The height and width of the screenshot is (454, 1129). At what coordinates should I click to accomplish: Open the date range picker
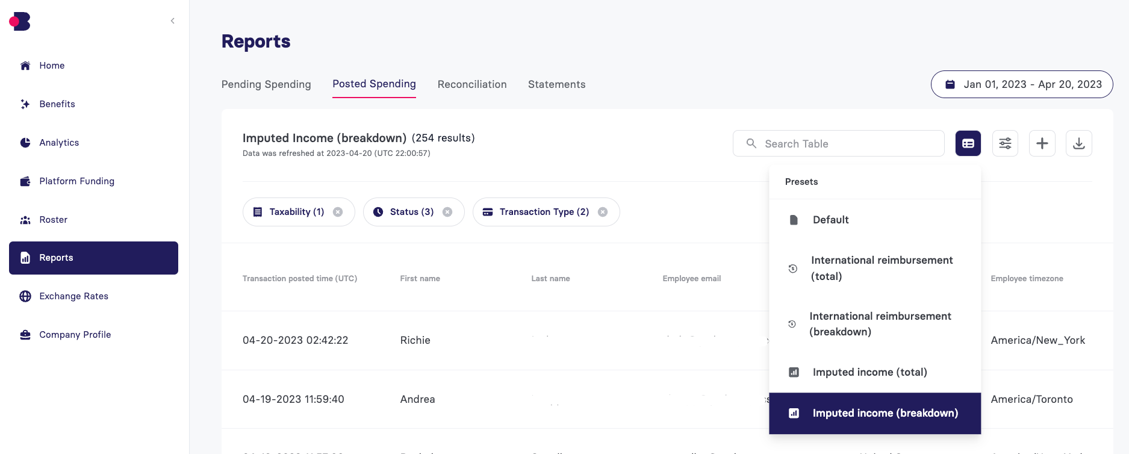tap(1022, 84)
